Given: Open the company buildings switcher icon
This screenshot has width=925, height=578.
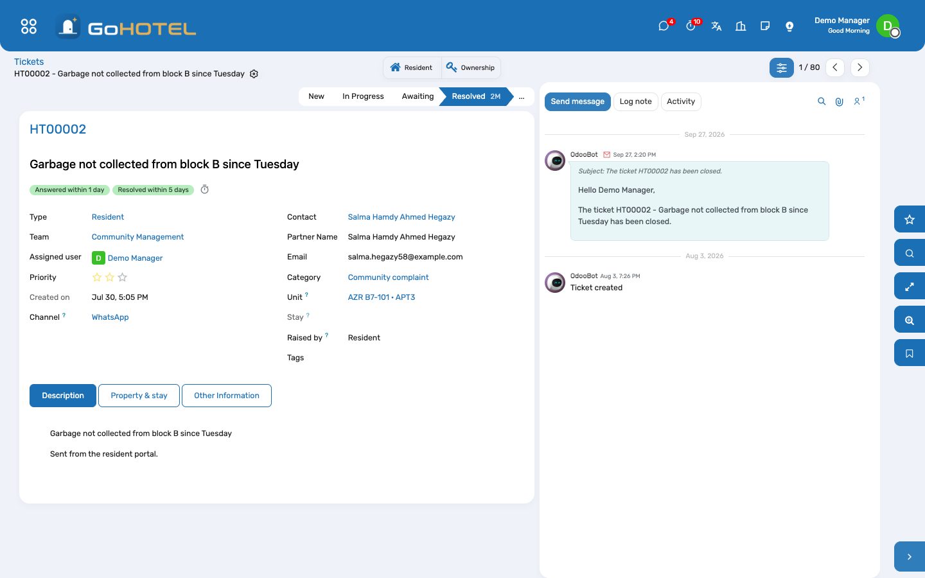Looking at the screenshot, I should click(x=741, y=26).
